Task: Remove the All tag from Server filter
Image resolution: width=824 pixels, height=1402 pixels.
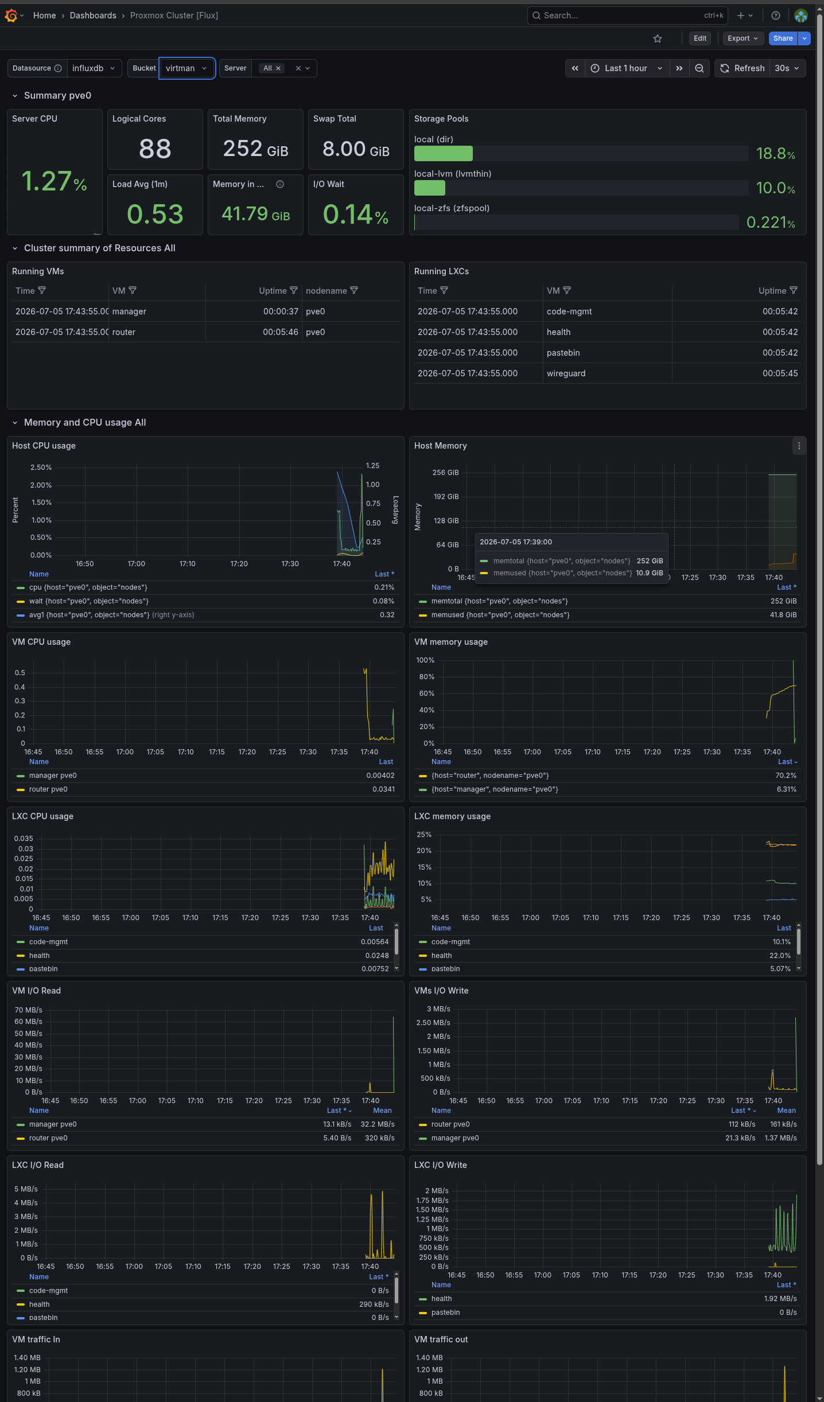Action: pos(278,68)
